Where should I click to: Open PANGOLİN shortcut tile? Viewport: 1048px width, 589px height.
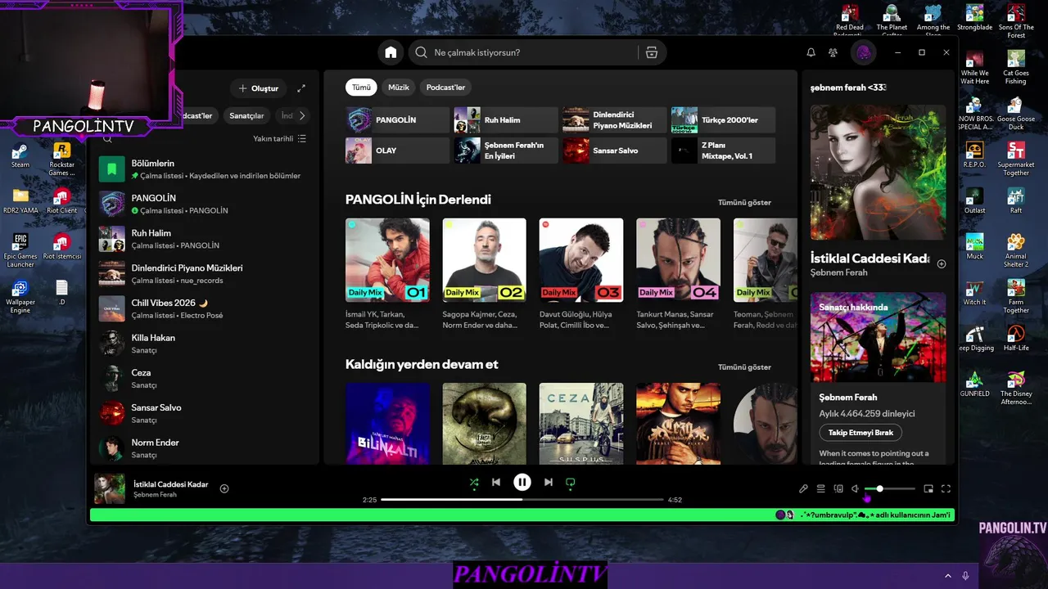coord(397,119)
